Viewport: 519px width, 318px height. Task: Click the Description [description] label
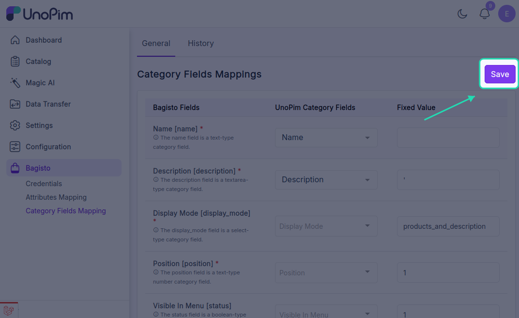[194, 171]
